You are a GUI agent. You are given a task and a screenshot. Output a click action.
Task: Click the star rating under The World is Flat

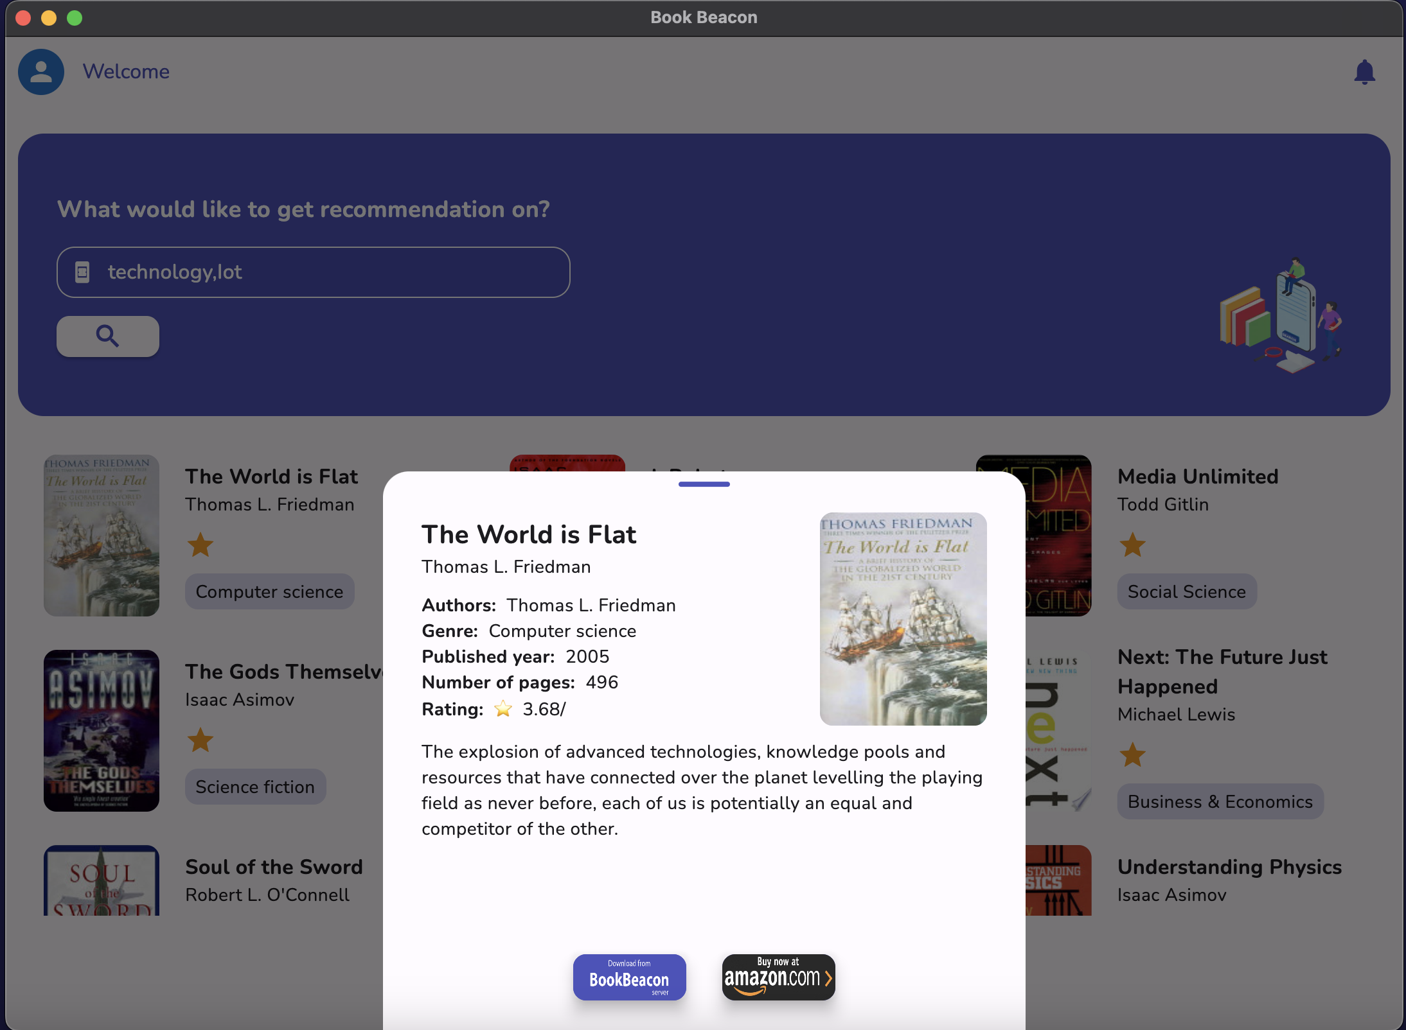pyautogui.click(x=200, y=545)
